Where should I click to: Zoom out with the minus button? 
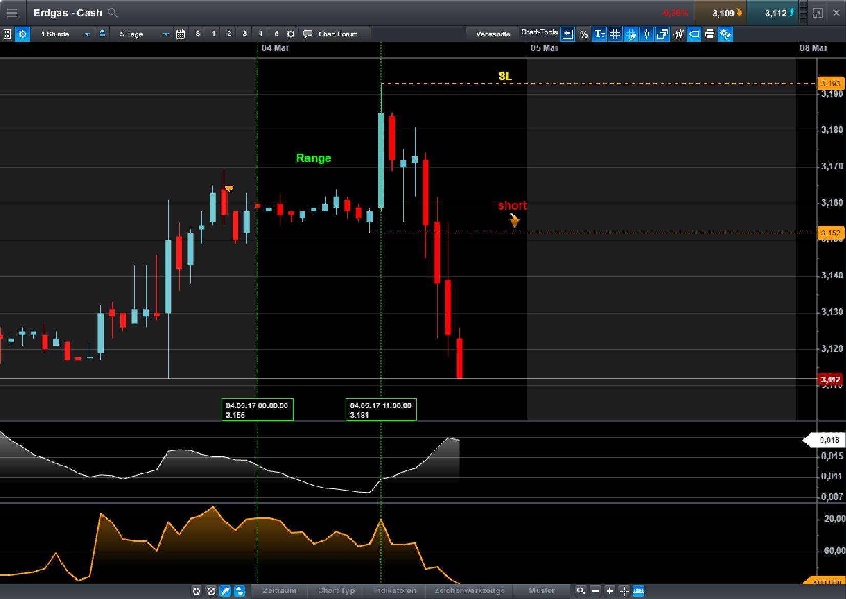(x=595, y=591)
